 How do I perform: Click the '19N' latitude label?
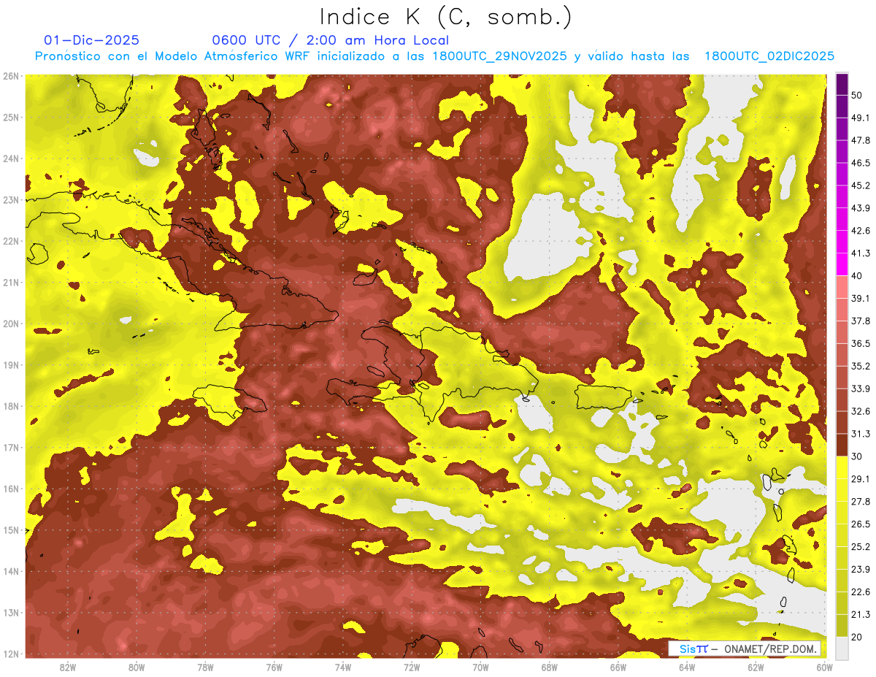(x=10, y=365)
